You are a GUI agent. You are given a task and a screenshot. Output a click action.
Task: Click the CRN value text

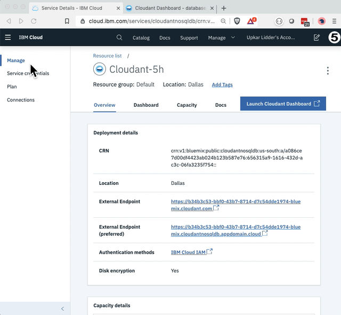pyautogui.click(x=237, y=158)
